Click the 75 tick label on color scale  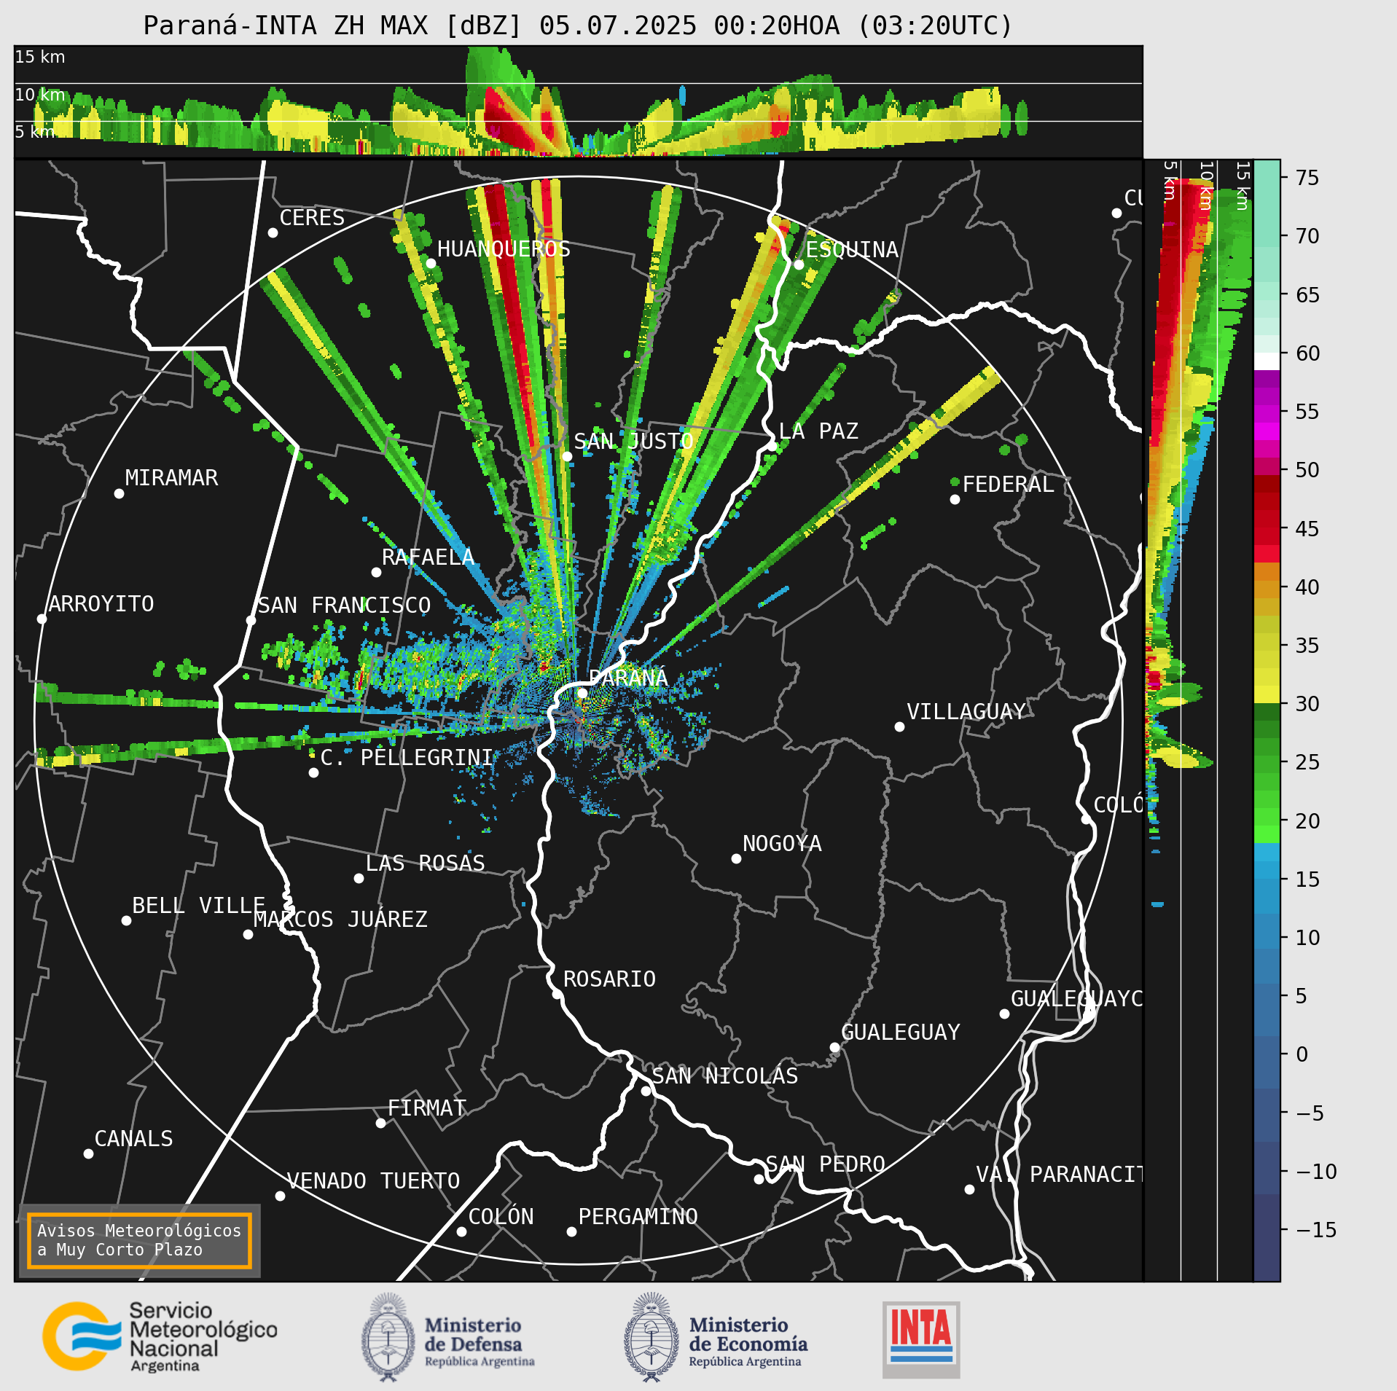point(1307,178)
